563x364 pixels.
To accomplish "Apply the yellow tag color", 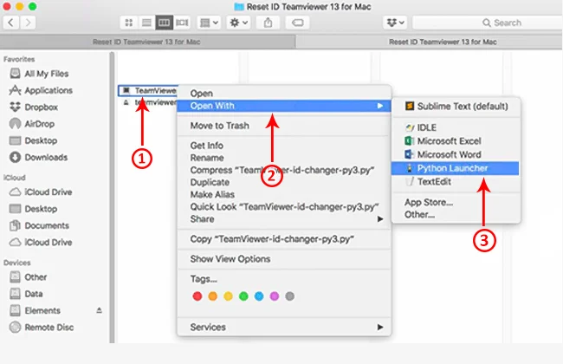I will [228, 296].
